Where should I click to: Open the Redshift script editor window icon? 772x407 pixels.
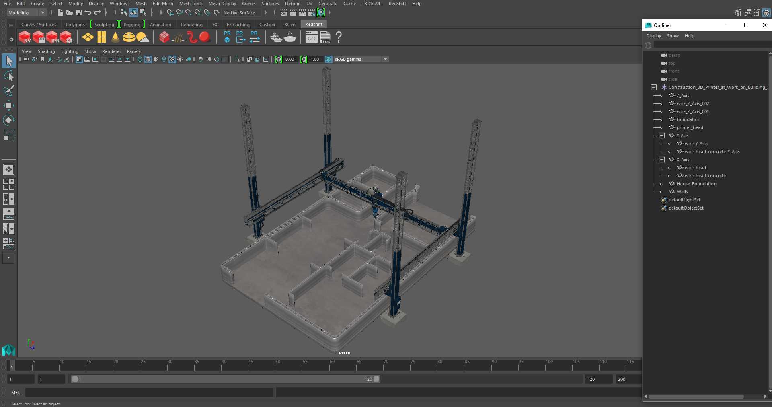click(x=311, y=37)
